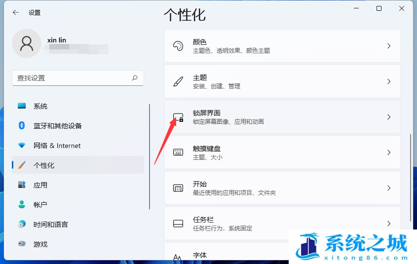Click the user profile avatar icon
The width and height of the screenshot is (417, 264).
pos(27,43)
